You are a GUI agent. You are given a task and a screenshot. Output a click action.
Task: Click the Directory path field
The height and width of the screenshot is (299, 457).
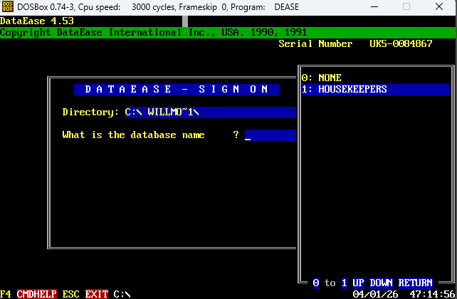211,112
